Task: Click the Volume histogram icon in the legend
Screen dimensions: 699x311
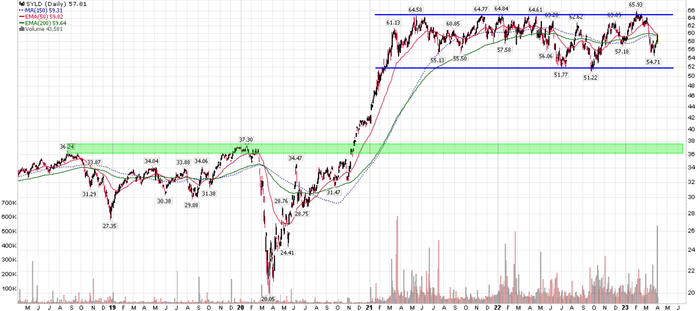Action: coord(22,28)
